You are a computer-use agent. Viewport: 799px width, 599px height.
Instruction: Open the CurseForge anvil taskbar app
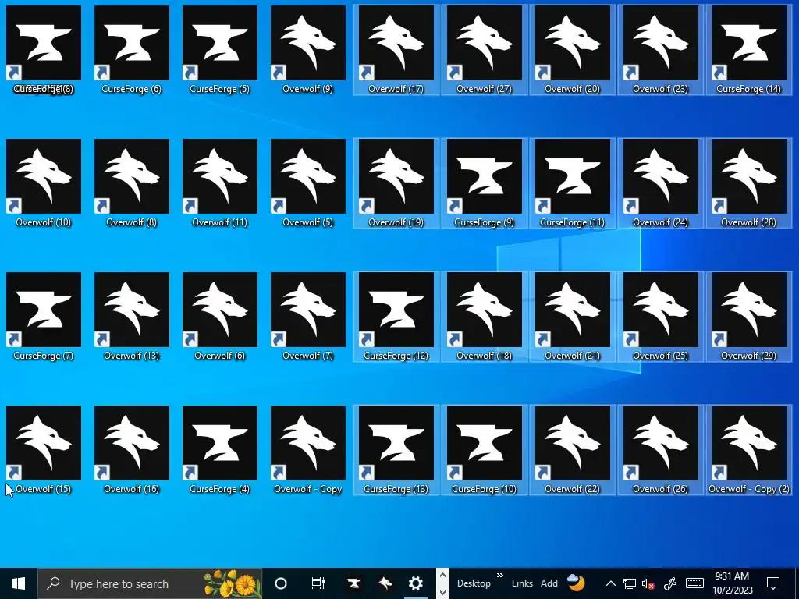[x=354, y=583]
